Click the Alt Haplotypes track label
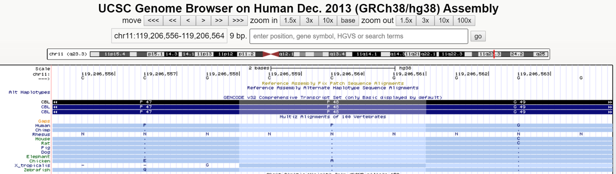This screenshot has width=616, height=174. [29, 92]
